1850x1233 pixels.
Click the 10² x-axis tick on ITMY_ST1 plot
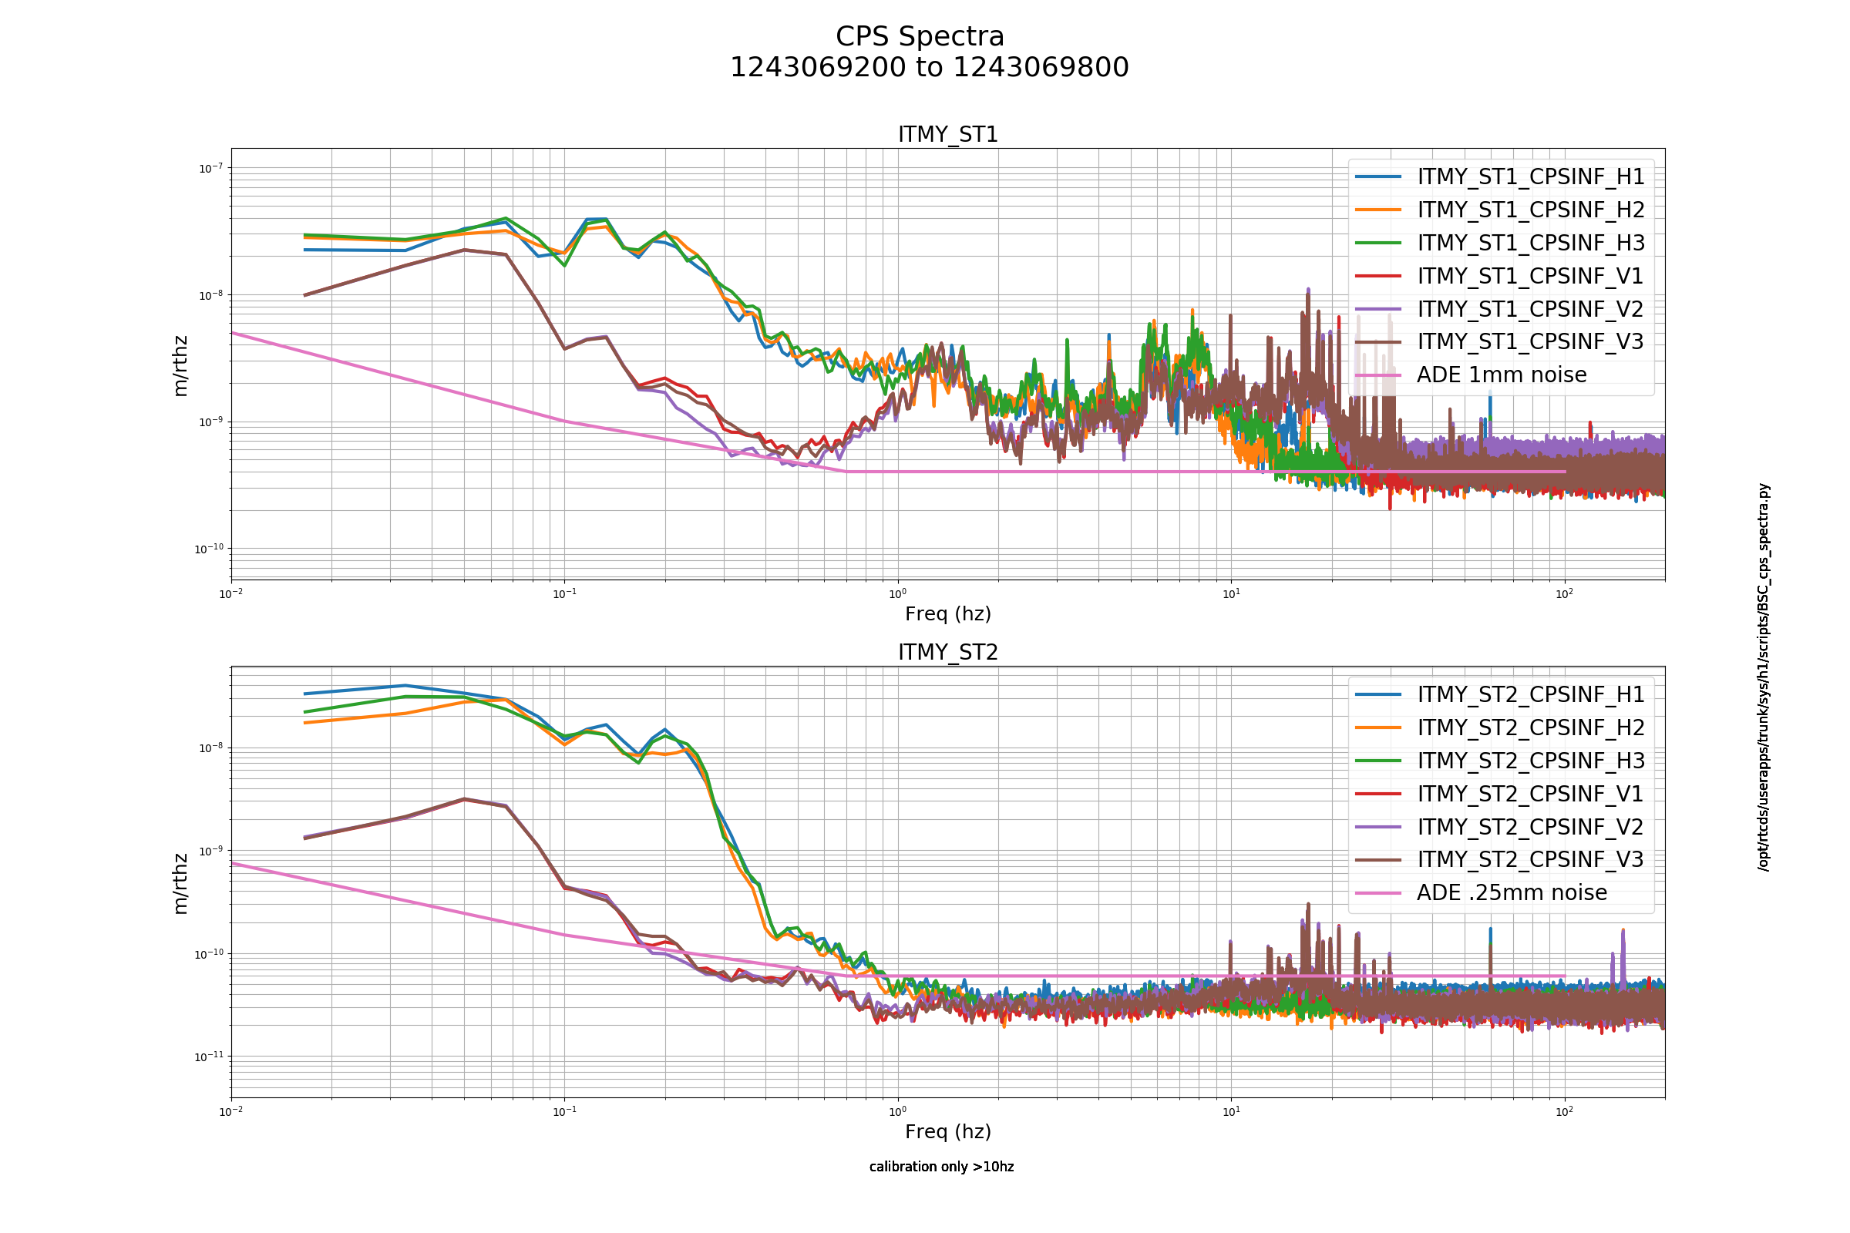(x=1565, y=593)
